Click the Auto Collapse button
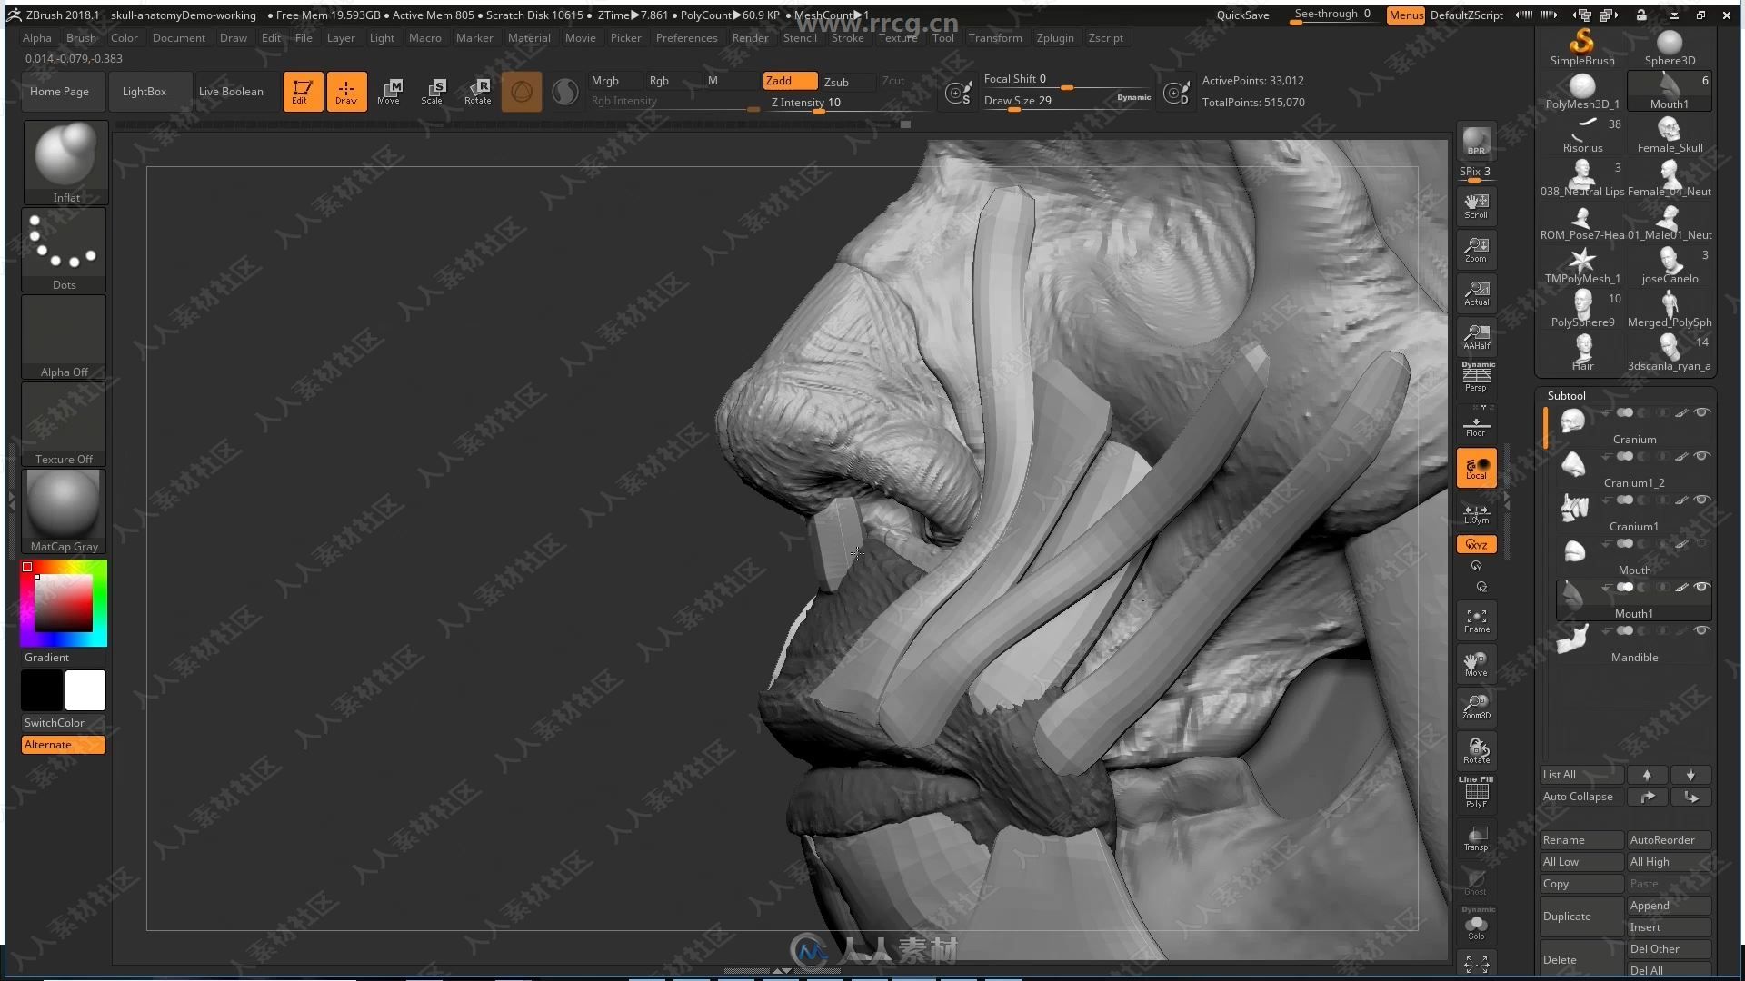The width and height of the screenshot is (1745, 981). pyautogui.click(x=1577, y=796)
